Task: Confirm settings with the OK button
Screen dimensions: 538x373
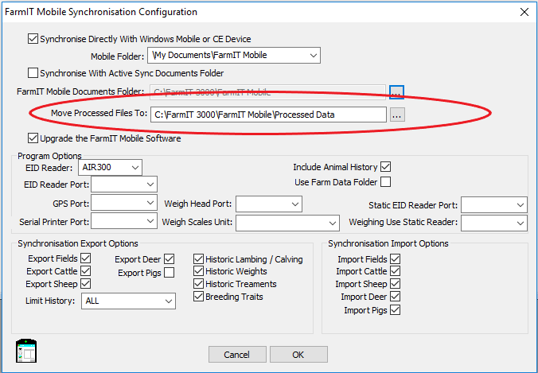Action: (298, 354)
